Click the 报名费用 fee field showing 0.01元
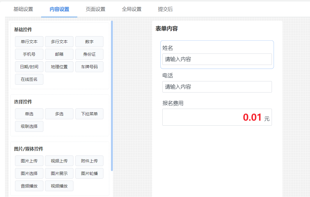This screenshot has height=197, width=310. click(217, 117)
